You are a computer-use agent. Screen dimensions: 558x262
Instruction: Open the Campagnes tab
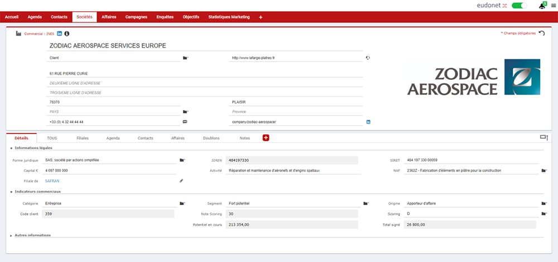pyautogui.click(x=136, y=17)
